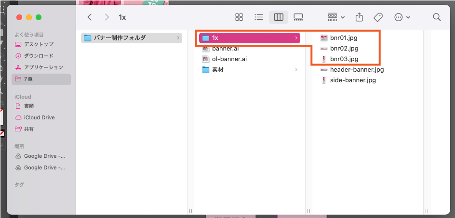The width and height of the screenshot is (455, 218).
Task: Open 共有 in the sidebar
Action: (x=41, y=129)
